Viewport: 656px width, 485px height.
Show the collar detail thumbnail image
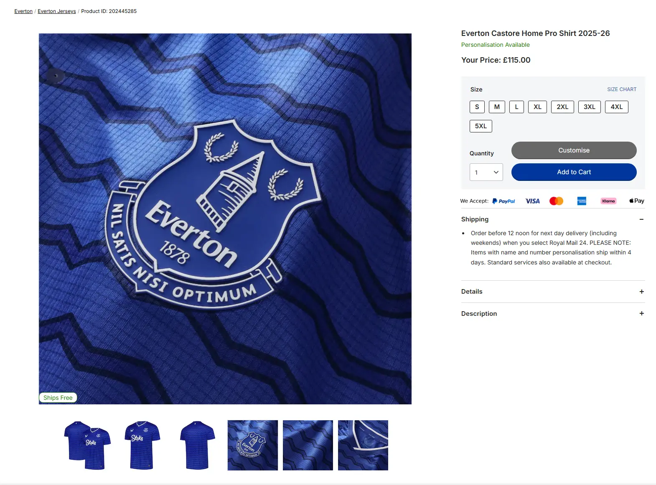pyautogui.click(x=363, y=445)
